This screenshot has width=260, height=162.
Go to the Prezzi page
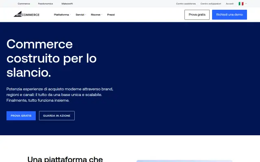point(111,15)
